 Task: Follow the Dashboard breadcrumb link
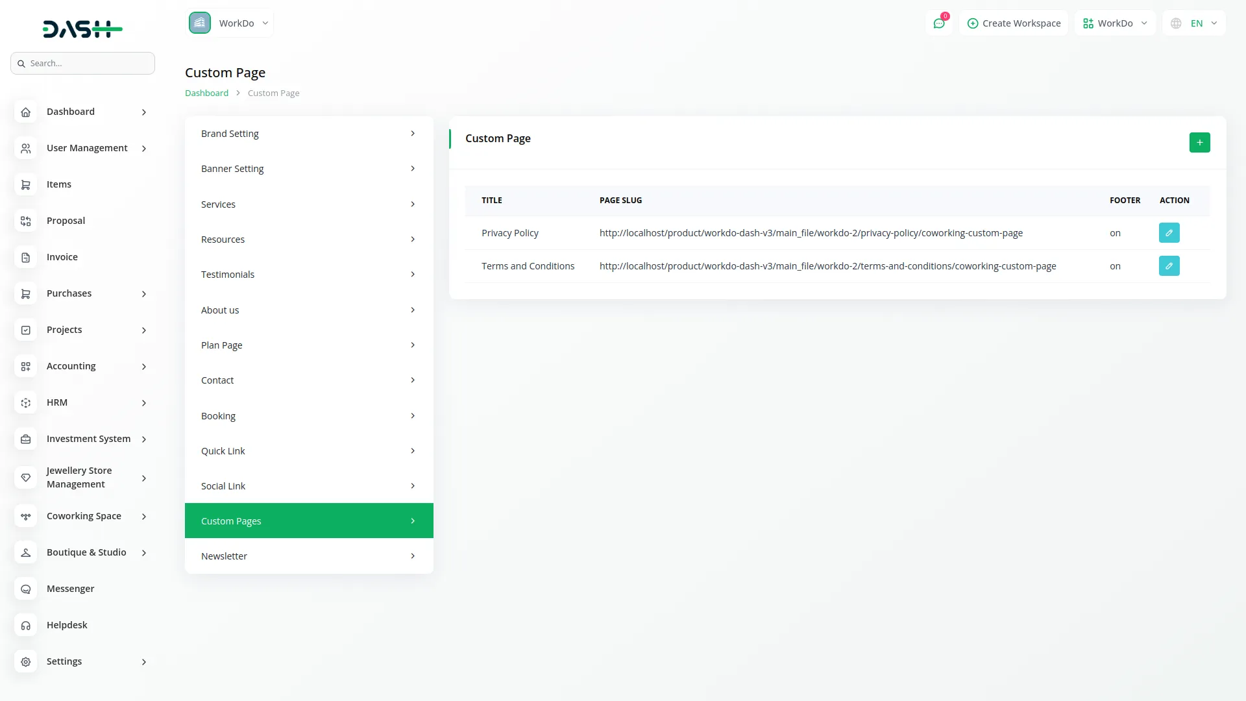pyautogui.click(x=206, y=92)
